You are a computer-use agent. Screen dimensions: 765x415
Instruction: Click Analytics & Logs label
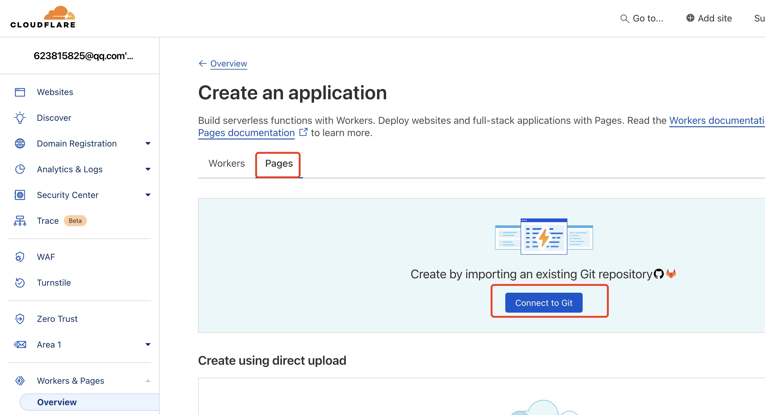[x=70, y=169]
